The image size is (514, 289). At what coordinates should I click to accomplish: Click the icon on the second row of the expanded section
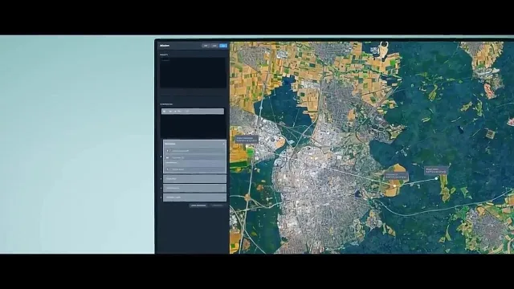coord(168,157)
